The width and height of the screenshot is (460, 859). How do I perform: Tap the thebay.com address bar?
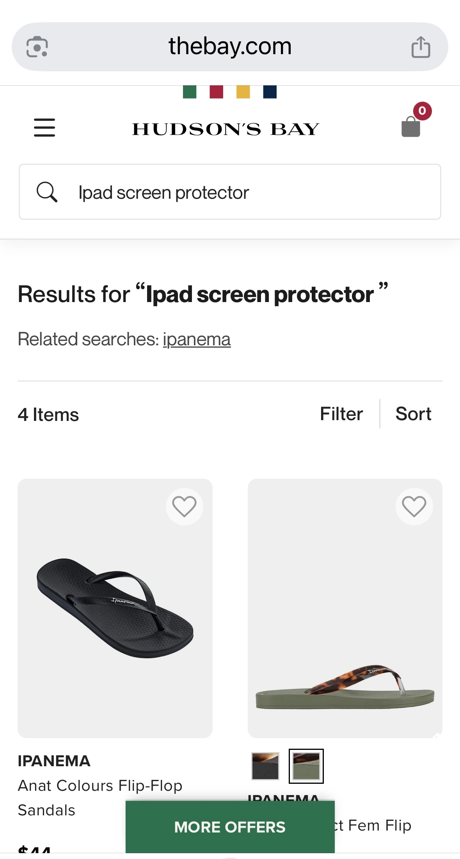pyautogui.click(x=230, y=46)
